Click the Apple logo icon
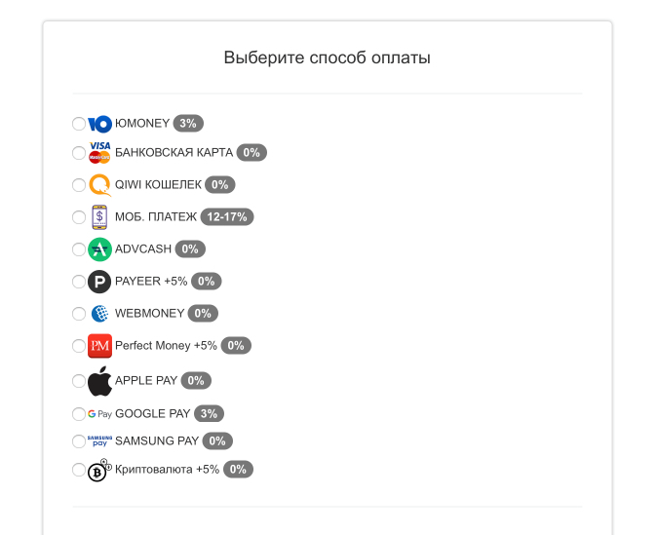Image resolution: width=658 pixels, height=535 pixels. 99,381
